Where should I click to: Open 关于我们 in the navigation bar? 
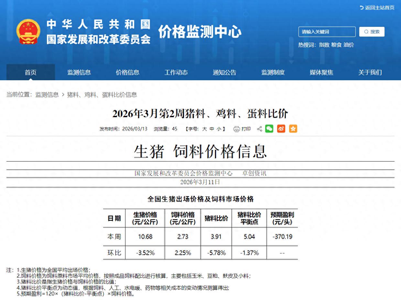tap(370, 72)
